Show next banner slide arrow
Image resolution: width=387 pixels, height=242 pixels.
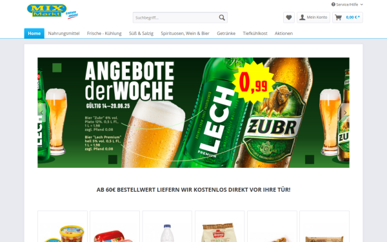coord(345,112)
